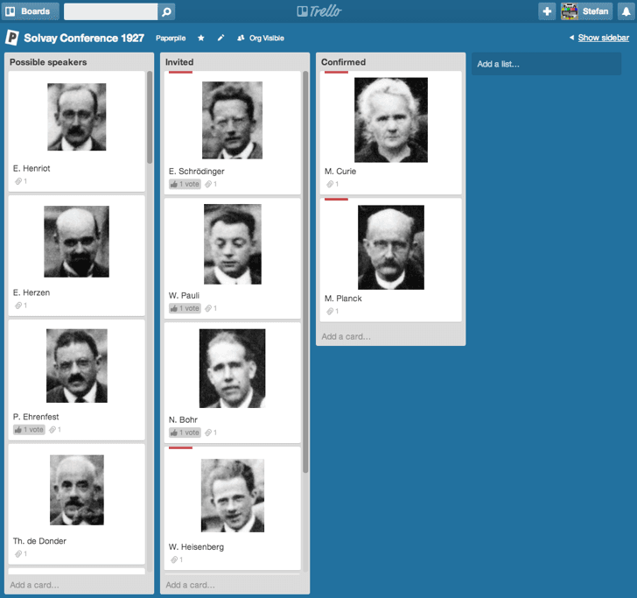Open the N. Bohr portrait thumbnail
The image size is (637, 598).
click(x=232, y=369)
